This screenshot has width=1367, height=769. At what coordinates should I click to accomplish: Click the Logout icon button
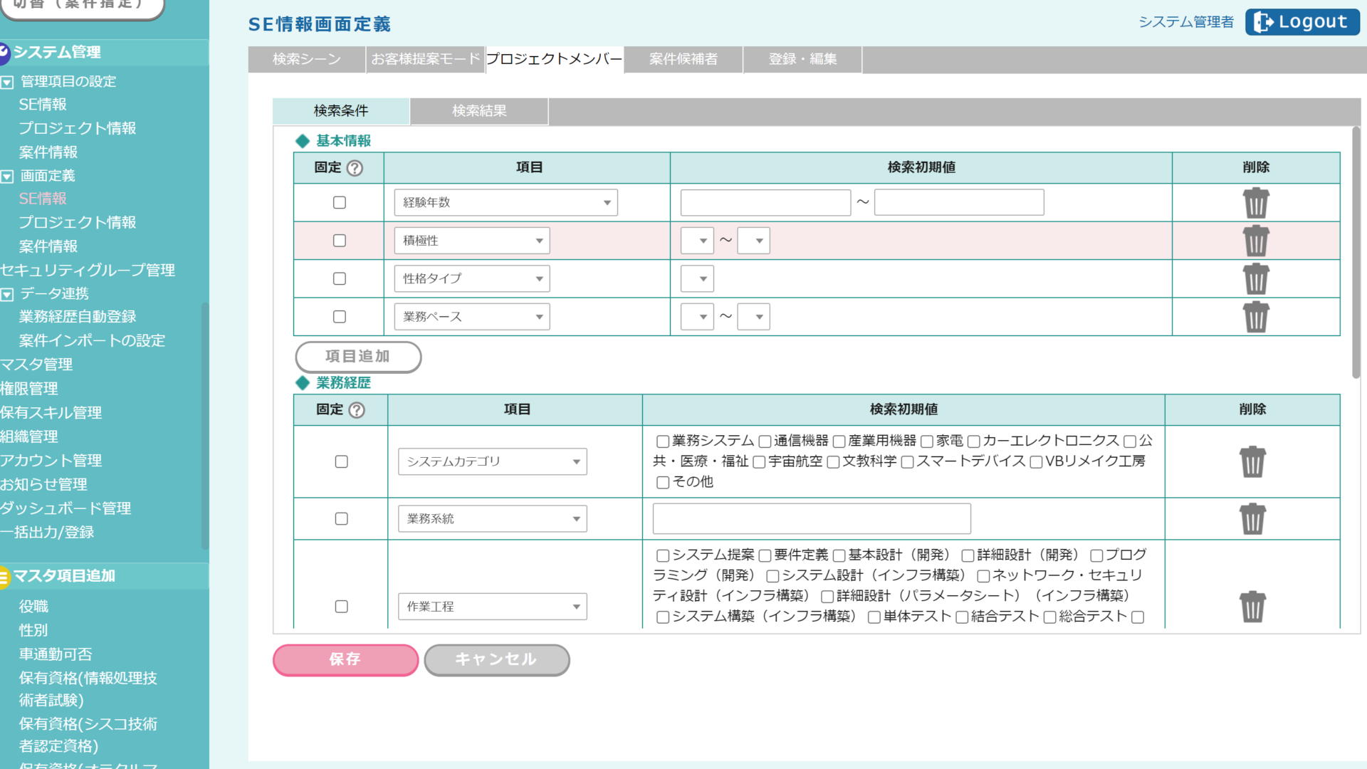tap(1302, 22)
